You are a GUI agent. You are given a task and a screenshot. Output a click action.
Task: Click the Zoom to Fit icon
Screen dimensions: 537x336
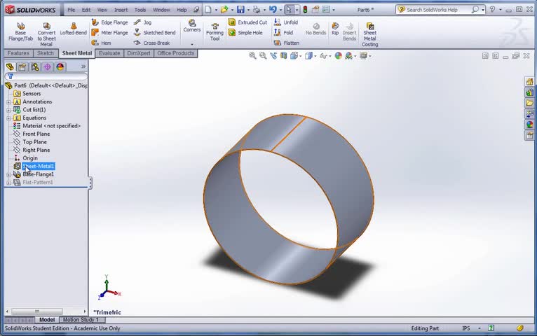click(252, 56)
